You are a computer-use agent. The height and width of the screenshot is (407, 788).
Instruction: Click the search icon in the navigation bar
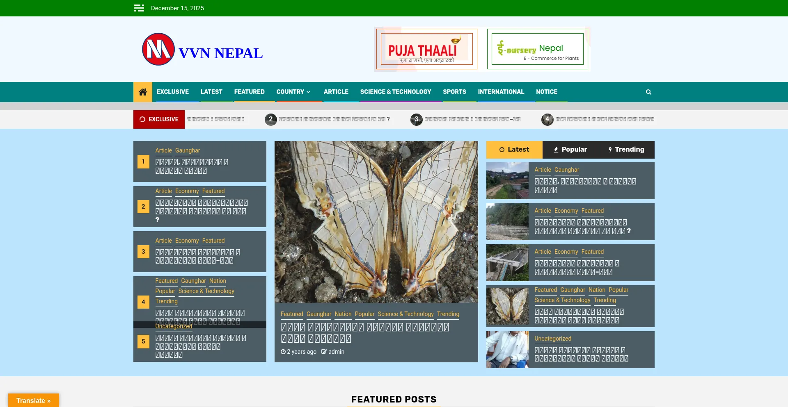point(648,92)
